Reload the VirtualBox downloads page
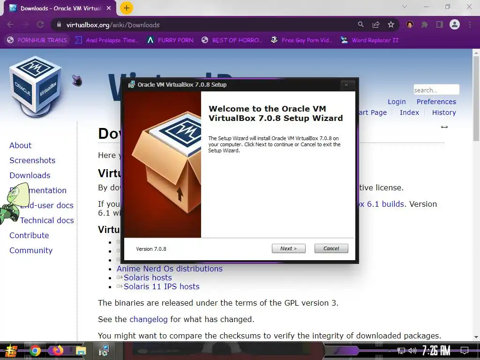 (x=40, y=24)
